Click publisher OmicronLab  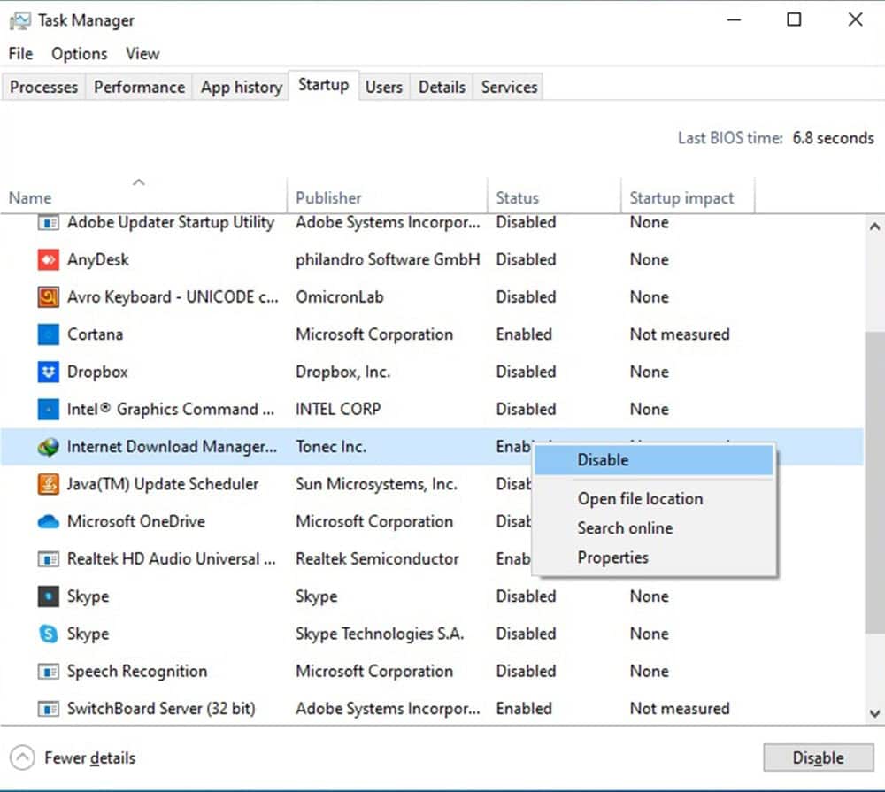(x=340, y=297)
